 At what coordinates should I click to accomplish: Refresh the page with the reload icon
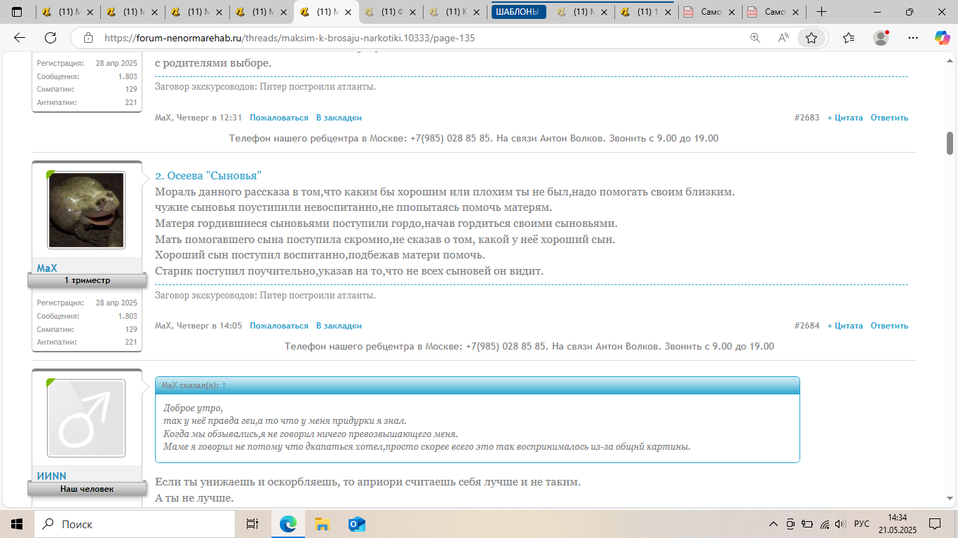(50, 38)
